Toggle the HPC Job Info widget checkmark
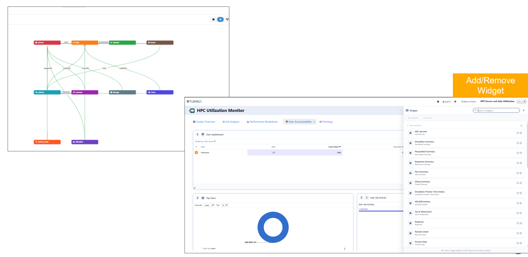Viewport: 528px width, 257px height. (518, 133)
